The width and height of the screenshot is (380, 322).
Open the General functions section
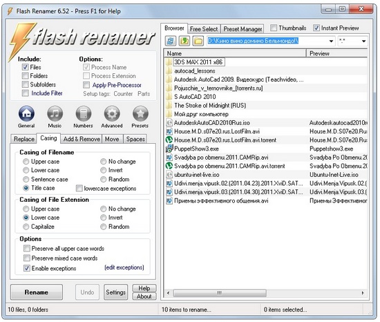click(x=26, y=113)
